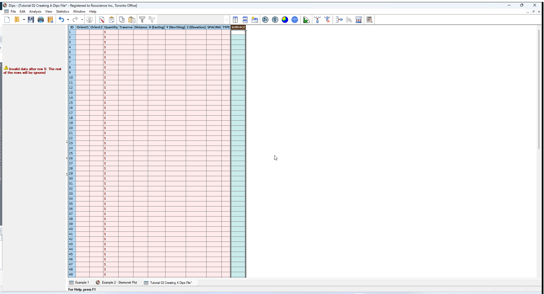Click the grid filter funnel icon

click(x=152, y=20)
